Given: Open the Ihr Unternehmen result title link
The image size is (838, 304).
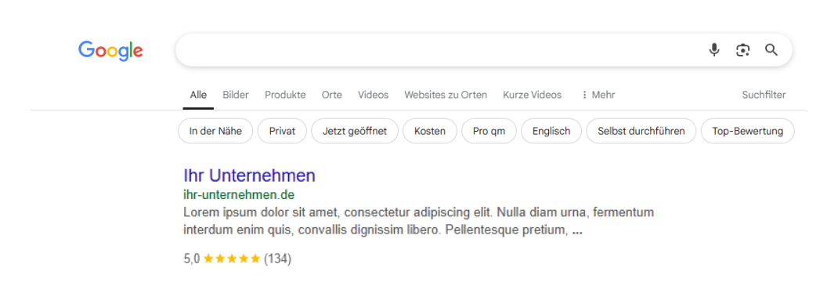Looking at the screenshot, I should (249, 176).
